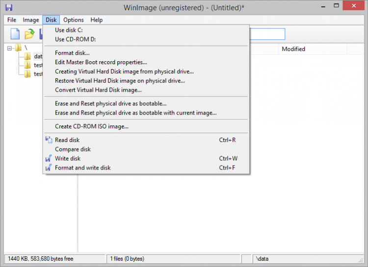
Task: Open the Image menu
Action: (x=31, y=20)
